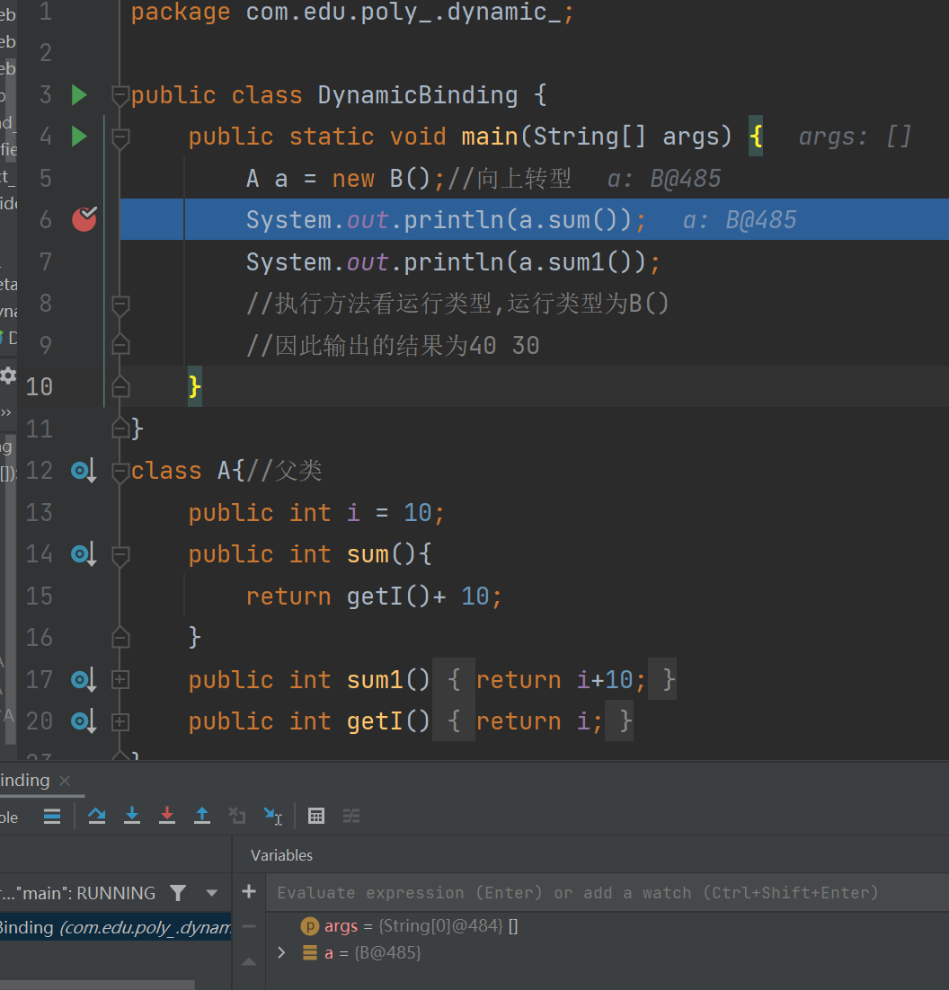Click the parameter icon beside args
The width and height of the screenshot is (949, 990).
309,926
